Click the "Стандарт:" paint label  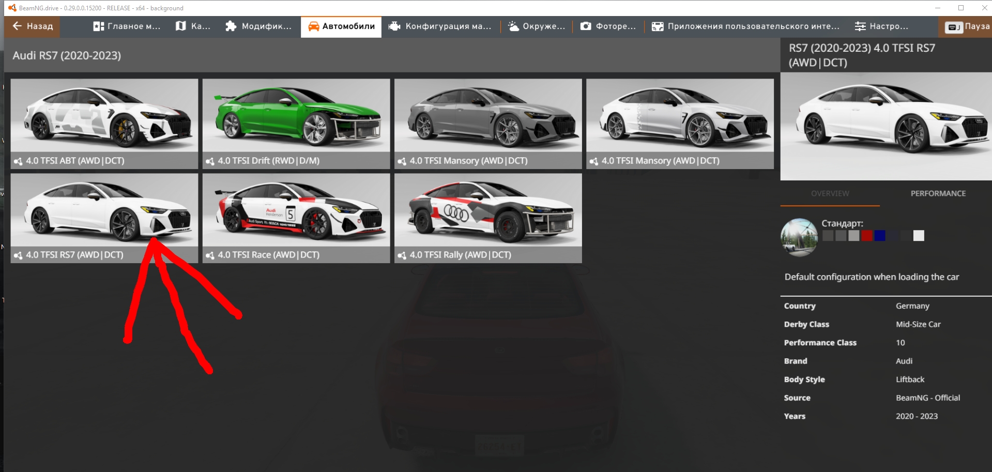point(843,223)
